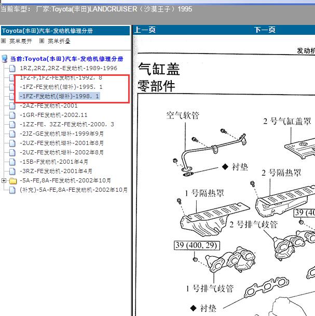Open 1FZ-F,1FZ-FE发动机-1992.8 manual
The width and height of the screenshot is (315, 316).
tap(61, 77)
